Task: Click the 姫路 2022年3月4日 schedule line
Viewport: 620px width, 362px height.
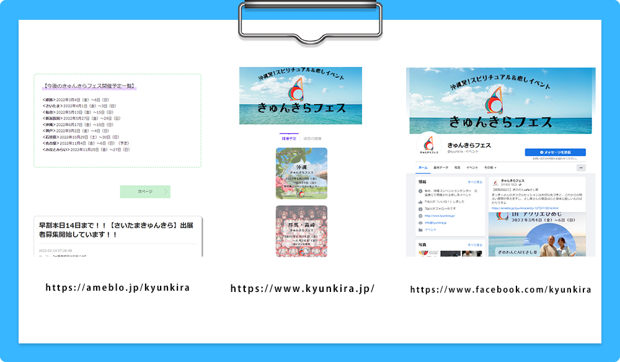Action: [x=76, y=100]
